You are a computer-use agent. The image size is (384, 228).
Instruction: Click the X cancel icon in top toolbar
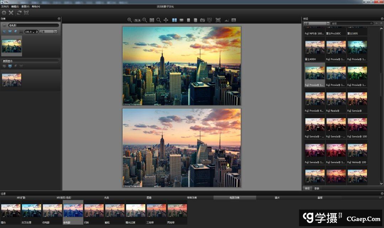pyautogui.click(x=11, y=13)
